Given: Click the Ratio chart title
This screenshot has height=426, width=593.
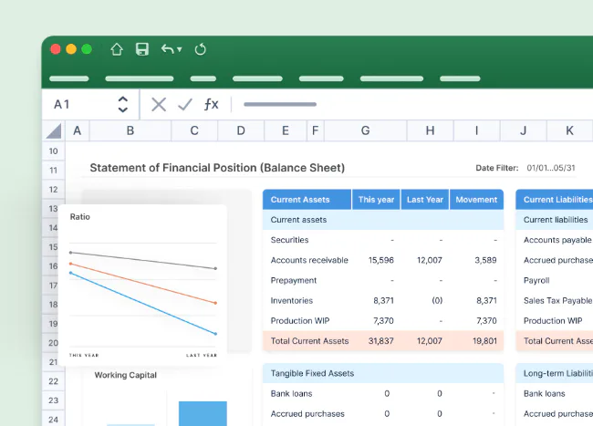Looking at the screenshot, I should [x=79, y=217].
